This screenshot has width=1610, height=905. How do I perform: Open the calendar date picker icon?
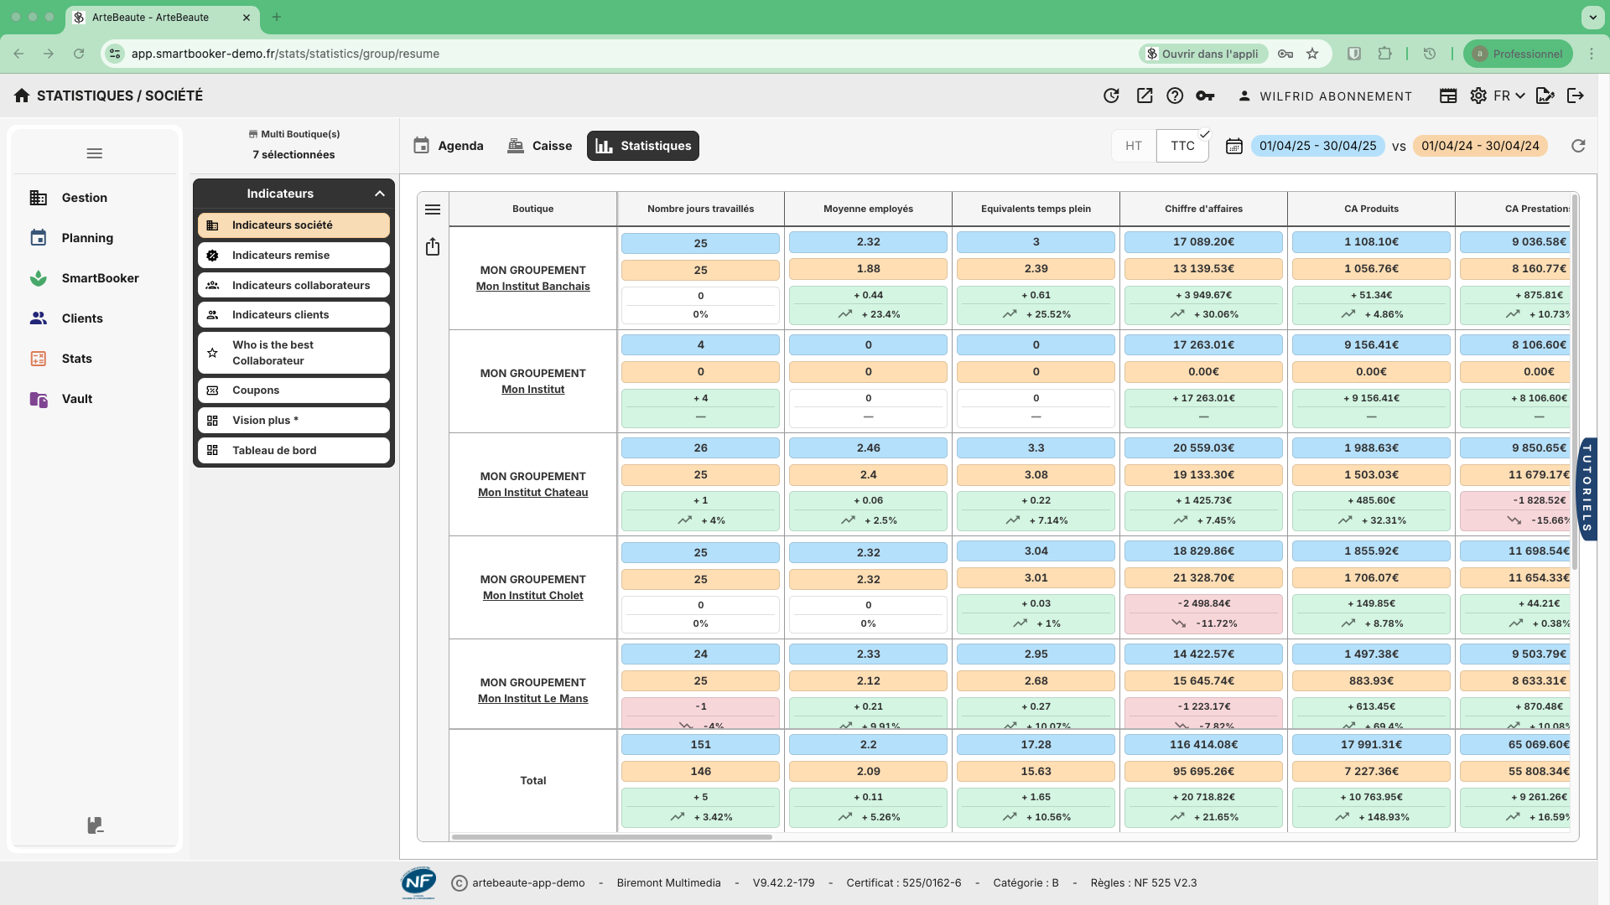1233,146
